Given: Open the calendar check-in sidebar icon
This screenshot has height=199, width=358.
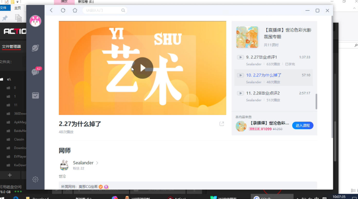Looking at the screenshot, I should (35, 96).
